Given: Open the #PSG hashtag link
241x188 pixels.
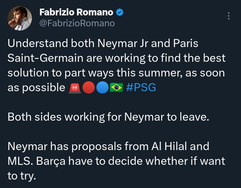Looking at the screenshot, I should pyautogui.click(x=140, y=88).
